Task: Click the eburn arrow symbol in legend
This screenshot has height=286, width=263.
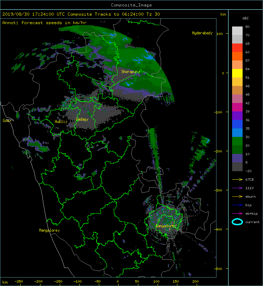Action: point(237,196)
